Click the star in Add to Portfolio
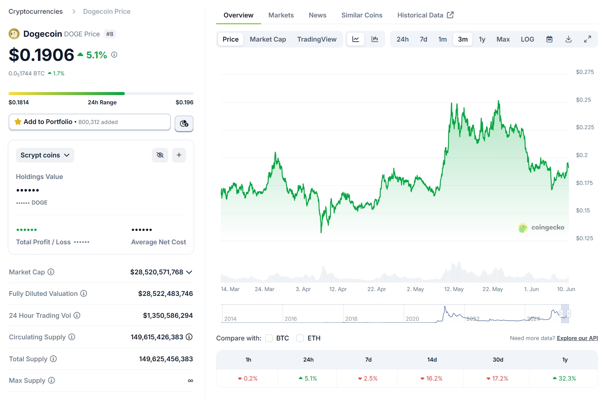The image size is (608, 398). [18, 121]
